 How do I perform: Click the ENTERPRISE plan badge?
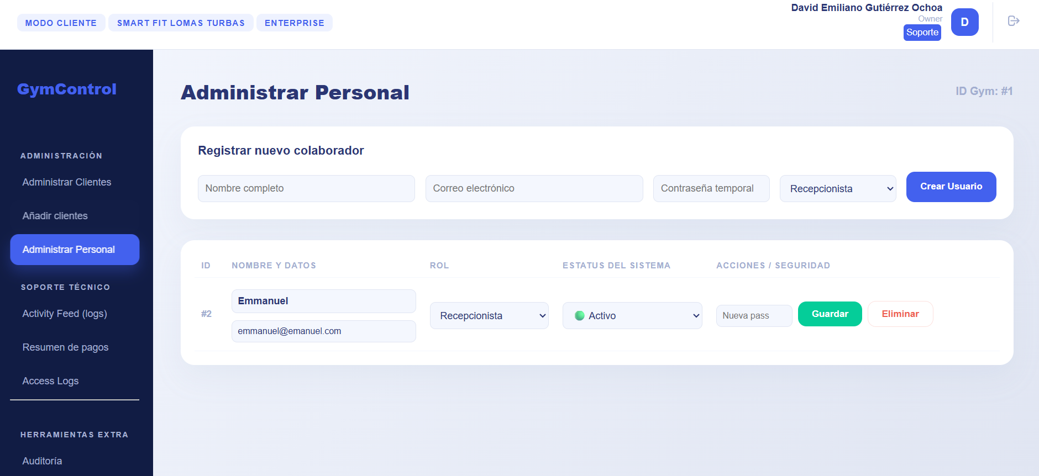click(295, 23)
